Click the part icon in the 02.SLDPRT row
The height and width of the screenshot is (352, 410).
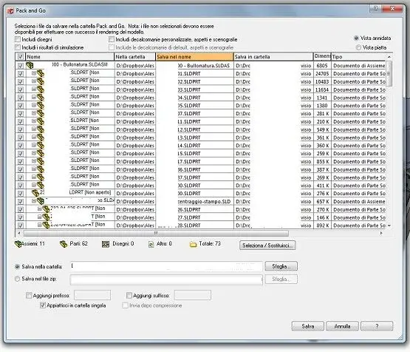[x=41, y=81]
